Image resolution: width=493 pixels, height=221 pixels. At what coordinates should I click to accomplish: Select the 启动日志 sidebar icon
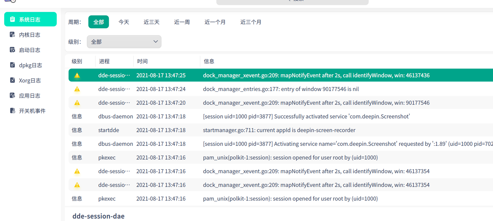(12, 50)
